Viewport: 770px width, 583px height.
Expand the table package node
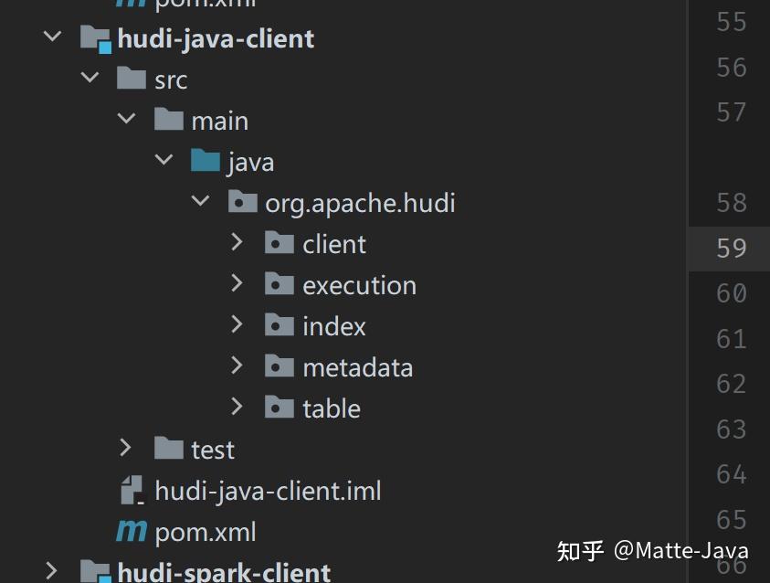pyautogui.click(x=237, y=408)
